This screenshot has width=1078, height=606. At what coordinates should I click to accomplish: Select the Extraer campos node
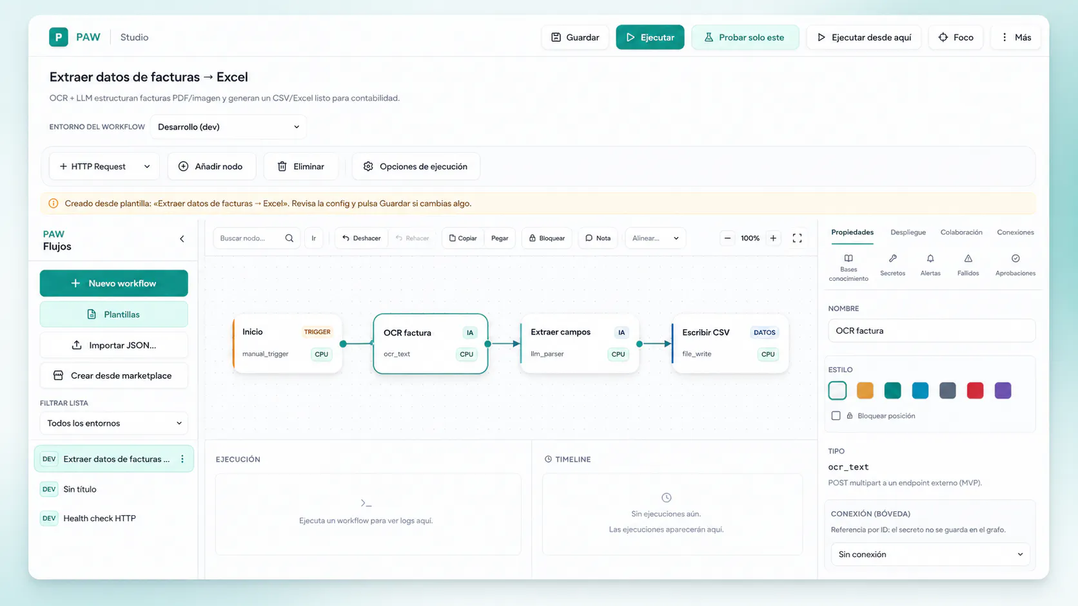click(x=580, y=343)
